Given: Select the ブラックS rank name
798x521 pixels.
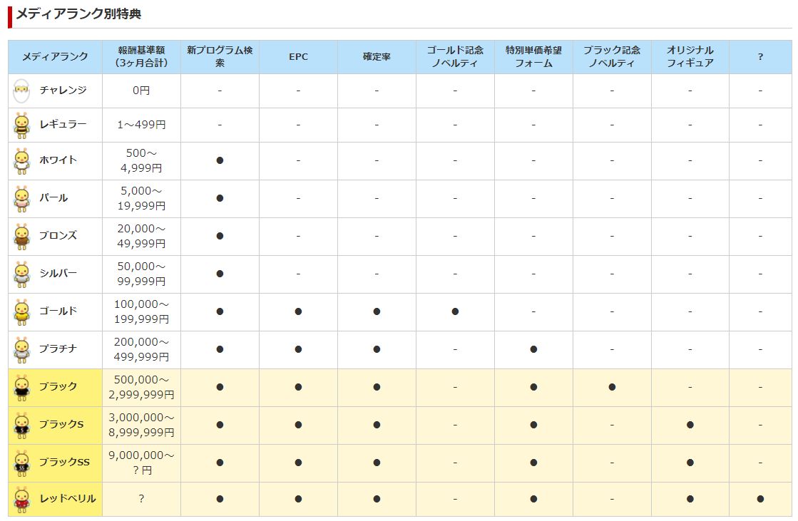Looking at the screenshot, I should (61, 424).
